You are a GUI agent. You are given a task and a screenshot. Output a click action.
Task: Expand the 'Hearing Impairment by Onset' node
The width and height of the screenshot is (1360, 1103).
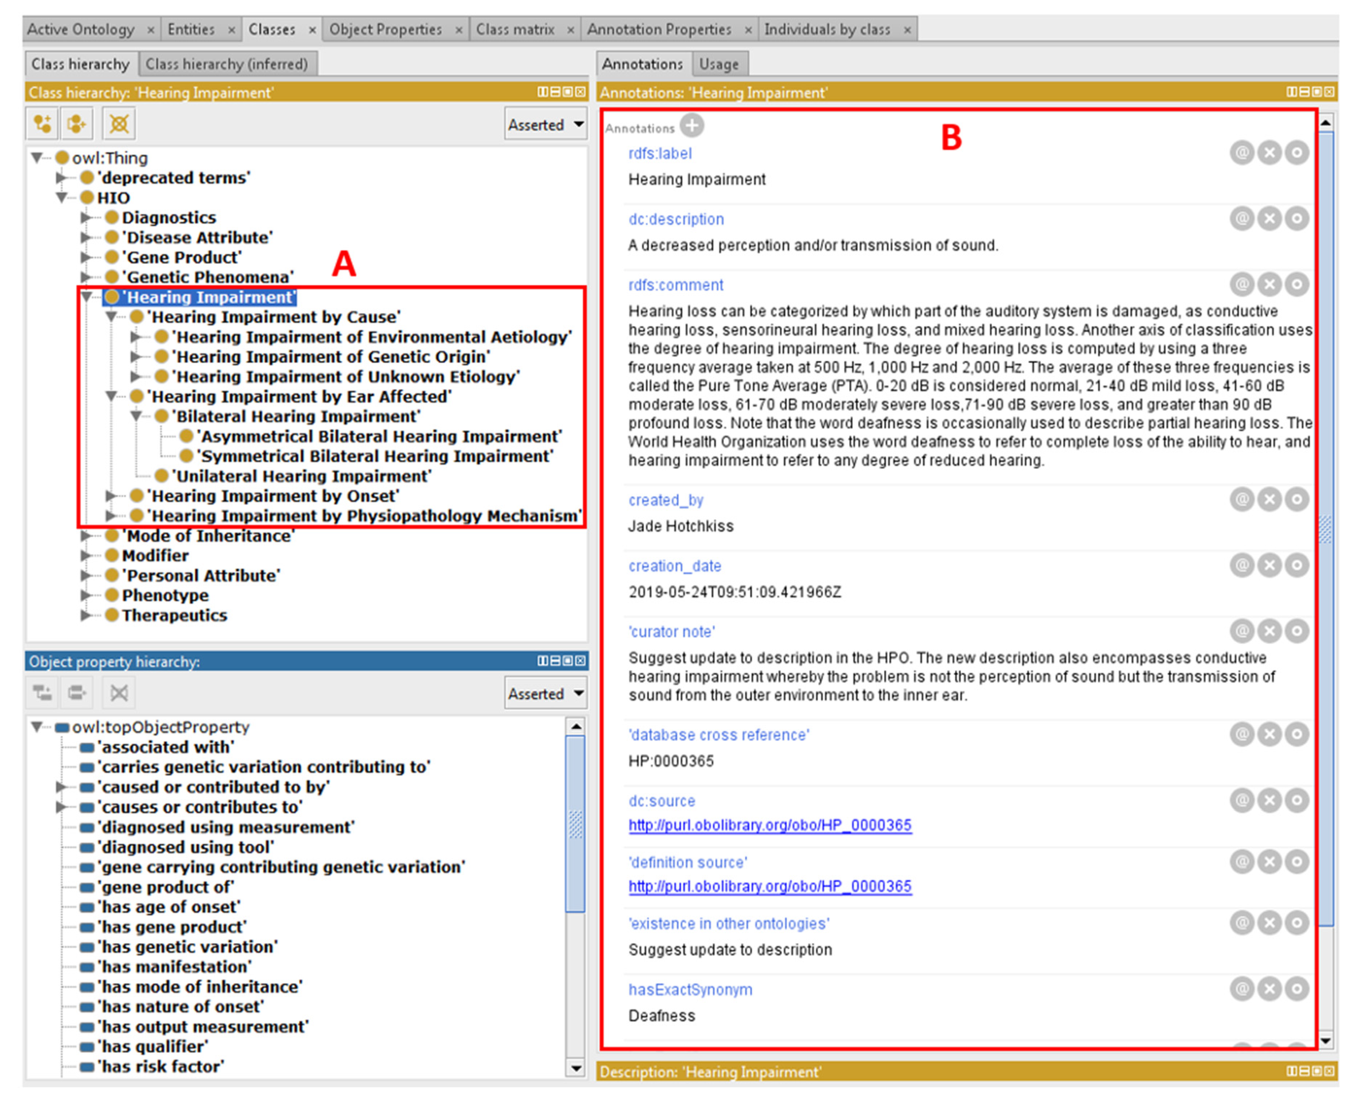(110, 496)
